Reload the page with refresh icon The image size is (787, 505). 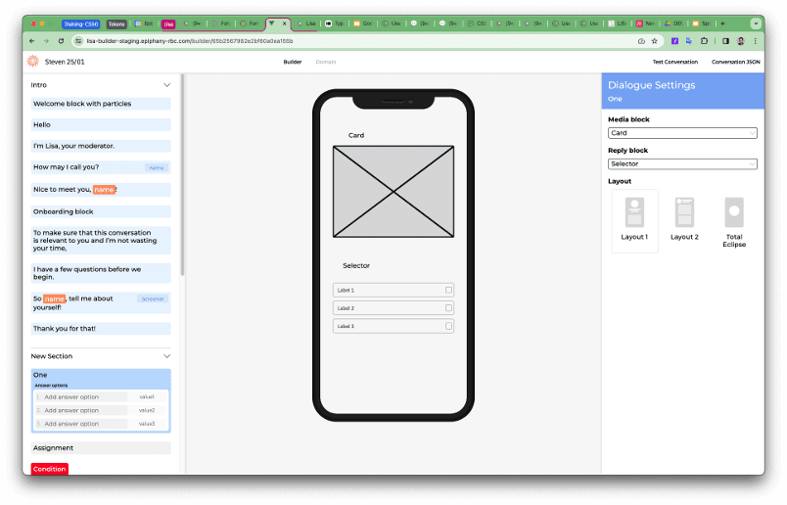click(x=61, y=41)
